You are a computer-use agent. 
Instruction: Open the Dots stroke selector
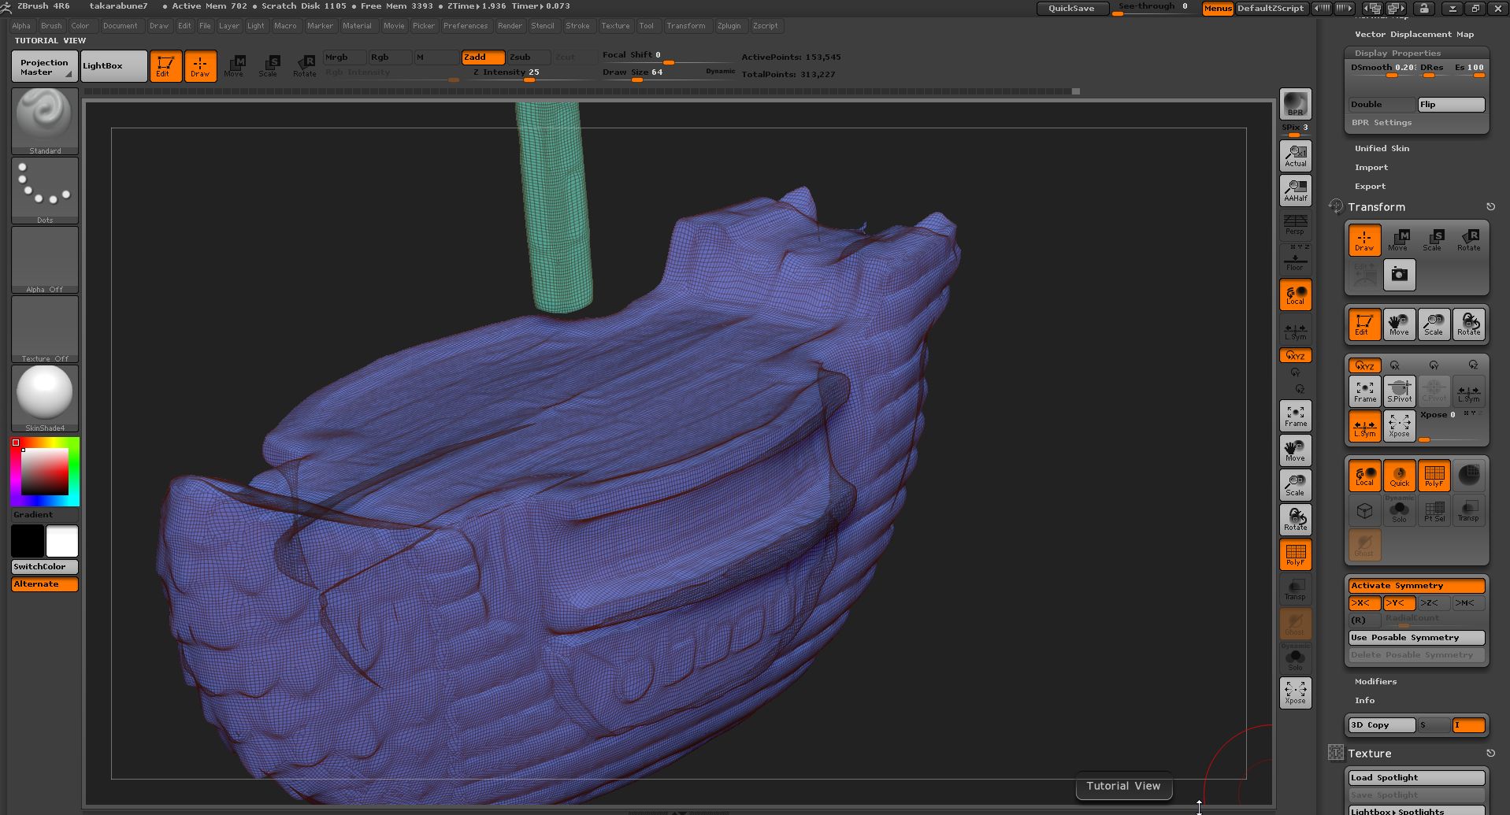tap(45, 191)
